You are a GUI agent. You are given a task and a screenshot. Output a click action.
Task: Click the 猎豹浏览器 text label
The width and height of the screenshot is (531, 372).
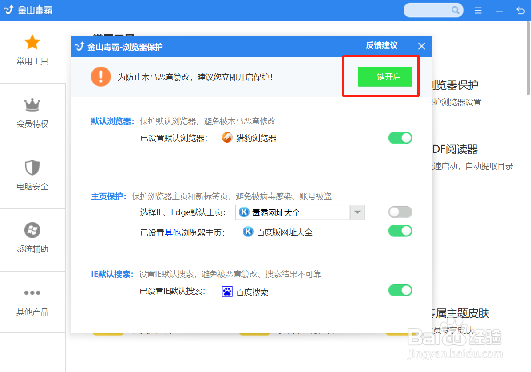tap(256, 138)
